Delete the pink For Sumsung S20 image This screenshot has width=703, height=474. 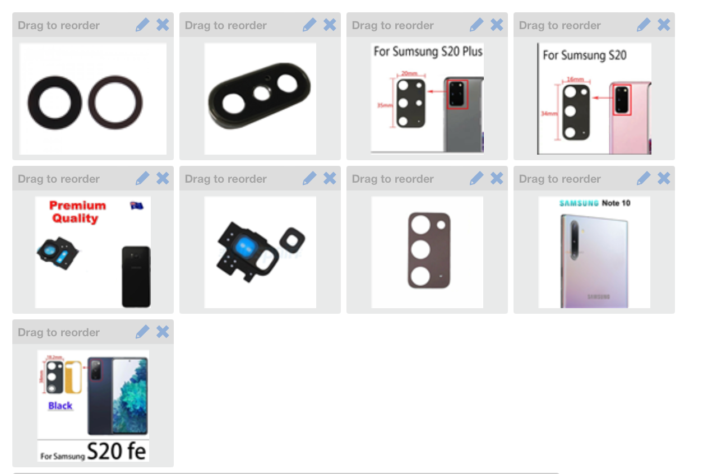click(x=664, y=25)
